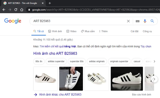This screenshot has width=160, height=98.
Task: Switch to Mua sắm tab
Action: 88,31
